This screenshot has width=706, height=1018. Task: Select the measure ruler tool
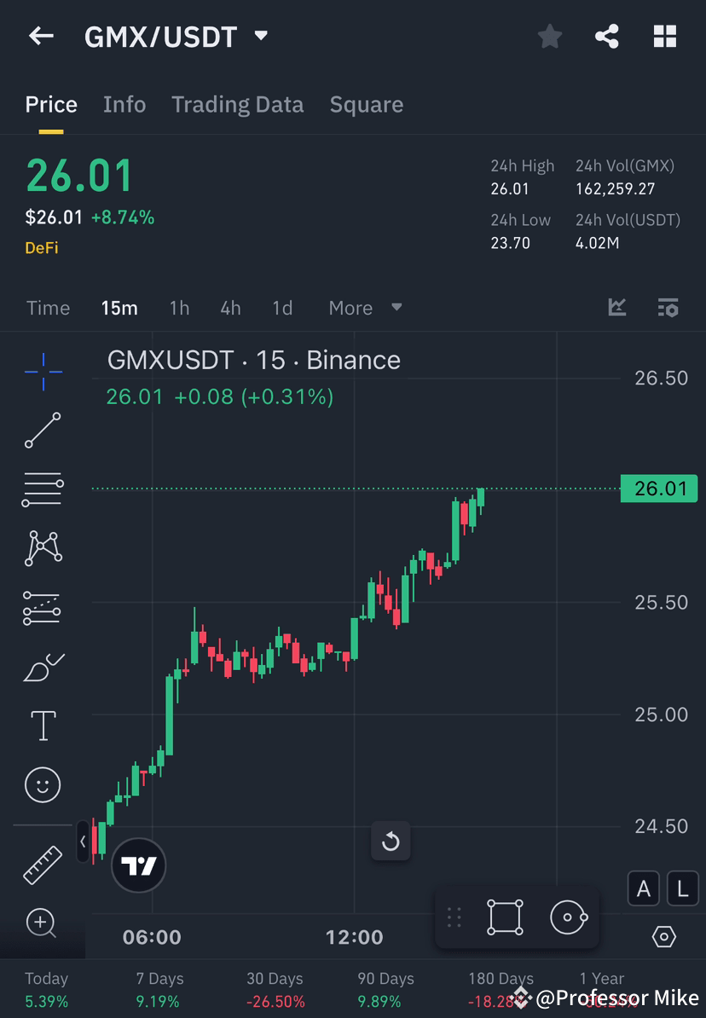43,864
